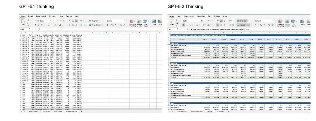Toggle Bold in the GPT-5.2 window

coord(183,25)
